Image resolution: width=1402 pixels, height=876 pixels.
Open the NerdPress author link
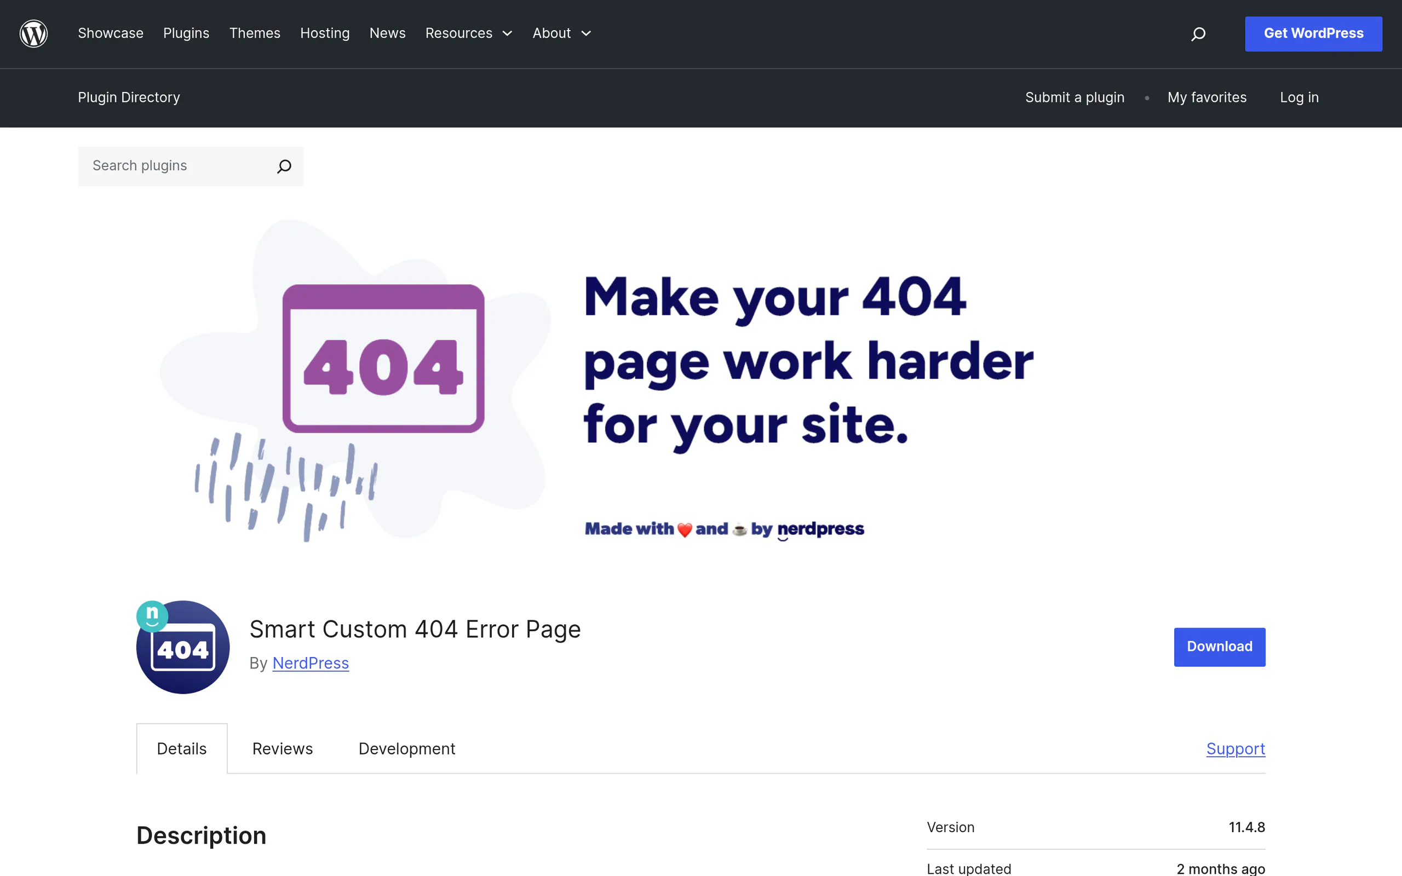pyautogui.click(x=311, y=663)
